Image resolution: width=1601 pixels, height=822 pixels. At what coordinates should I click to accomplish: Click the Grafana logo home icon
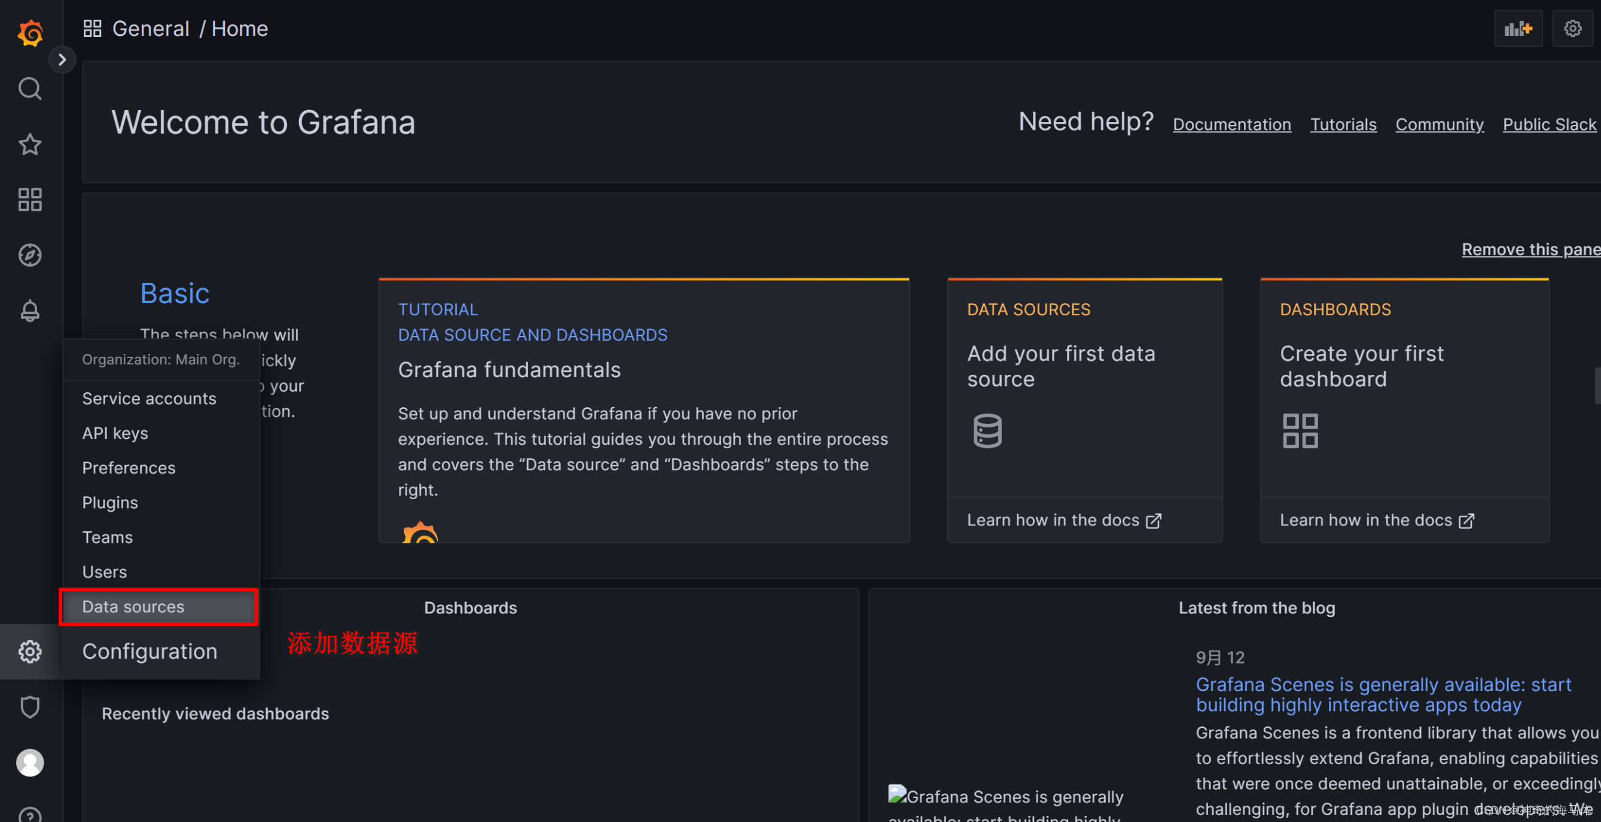click(x=30, y=32)
